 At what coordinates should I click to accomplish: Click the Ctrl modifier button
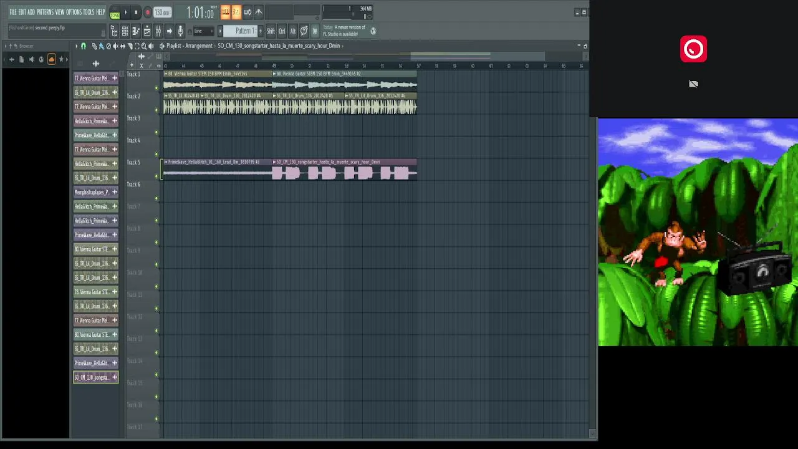(x=282, y=31)
